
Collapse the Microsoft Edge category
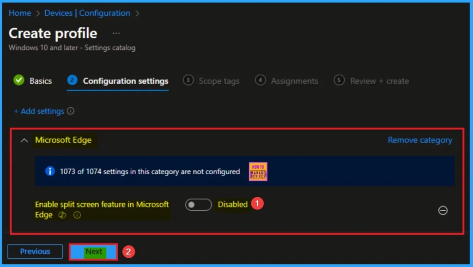point(24,140)
